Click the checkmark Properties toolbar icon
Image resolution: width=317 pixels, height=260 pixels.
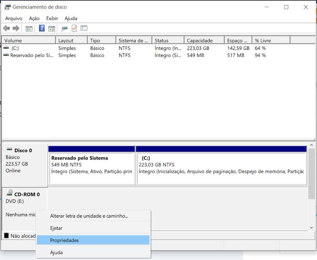tap(74, 28)
